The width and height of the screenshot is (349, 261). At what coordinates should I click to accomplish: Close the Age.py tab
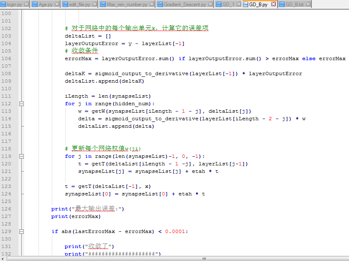click(57, 4)
